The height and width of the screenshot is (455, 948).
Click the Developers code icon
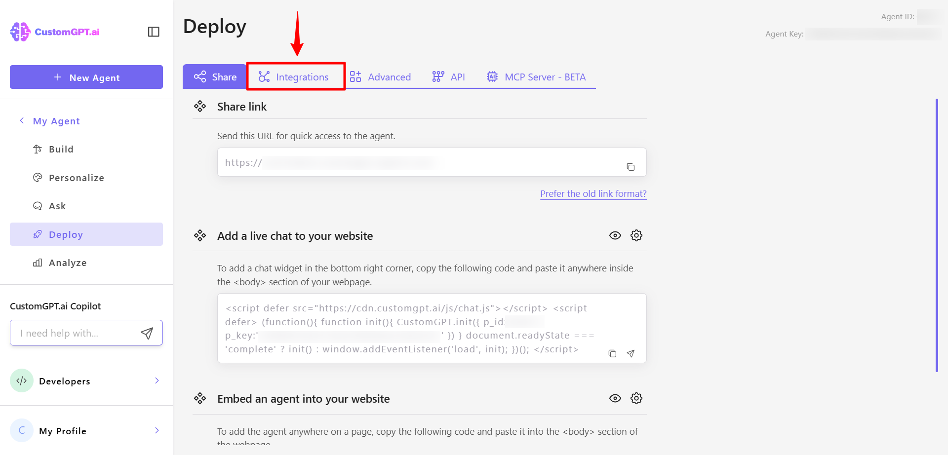(x=22, y=380)
